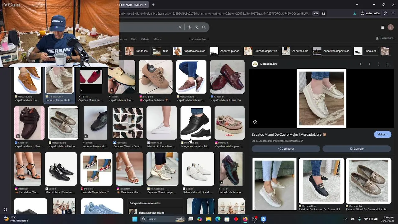Open Zapatos Miami Beige MercadoLibre thumbnail
Viewport: 398px width, 224px height.
click(x=162, y=169)
